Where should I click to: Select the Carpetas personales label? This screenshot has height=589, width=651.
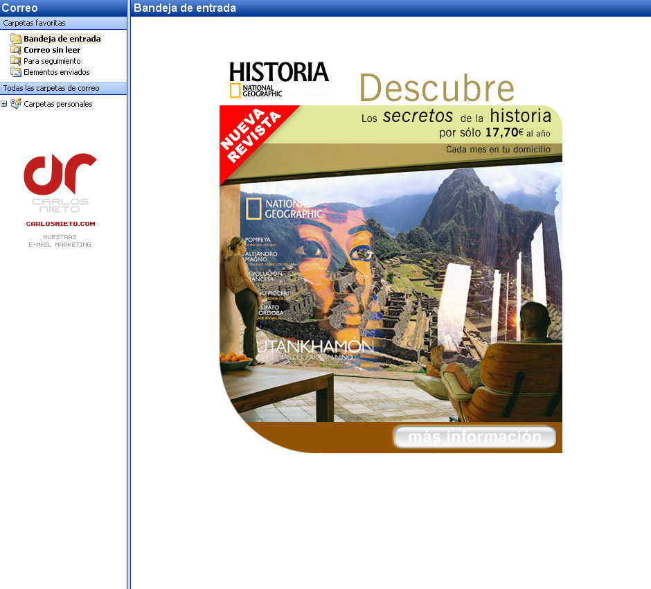58,104
